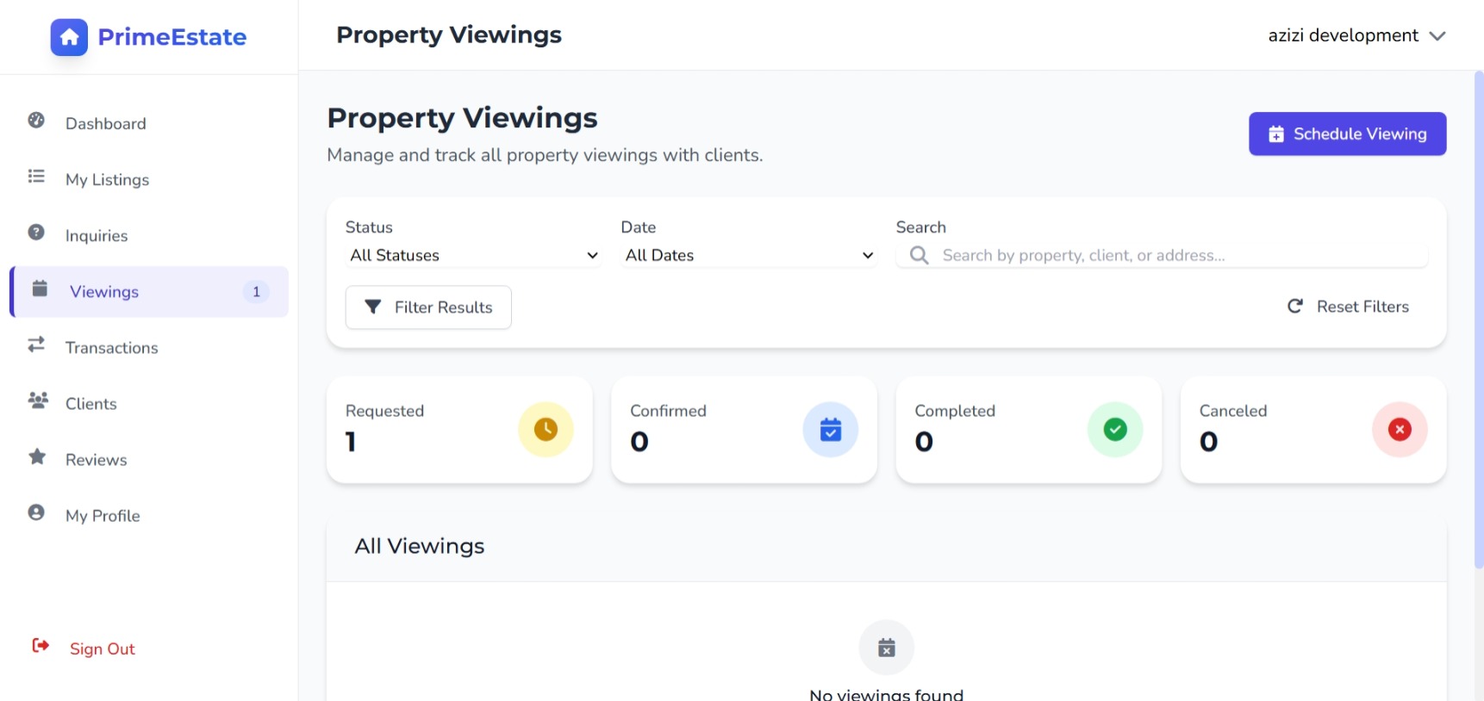This screenshot has height=701, width=1484.
Task: Open the All Statuses dropdown
Action: click(x=472, y=256)
